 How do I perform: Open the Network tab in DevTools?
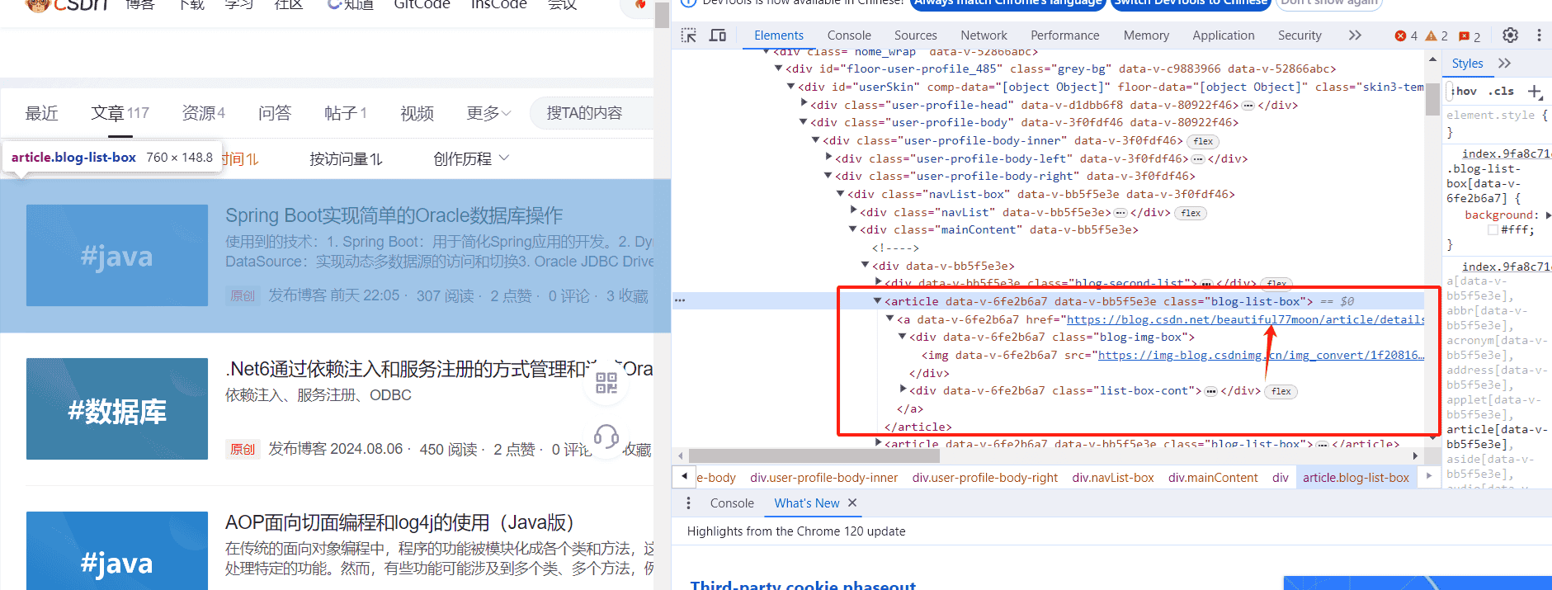point(984,35)
